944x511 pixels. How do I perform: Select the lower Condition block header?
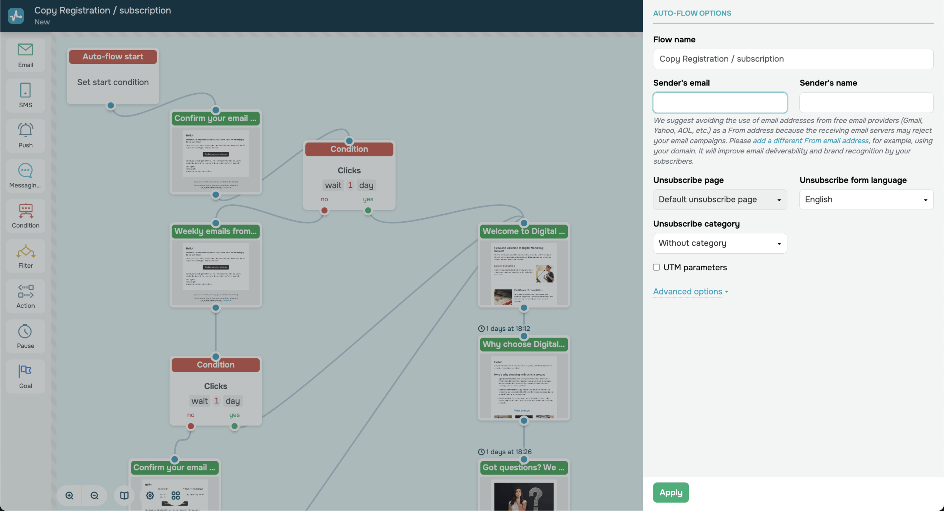click(x=216, y=365)
